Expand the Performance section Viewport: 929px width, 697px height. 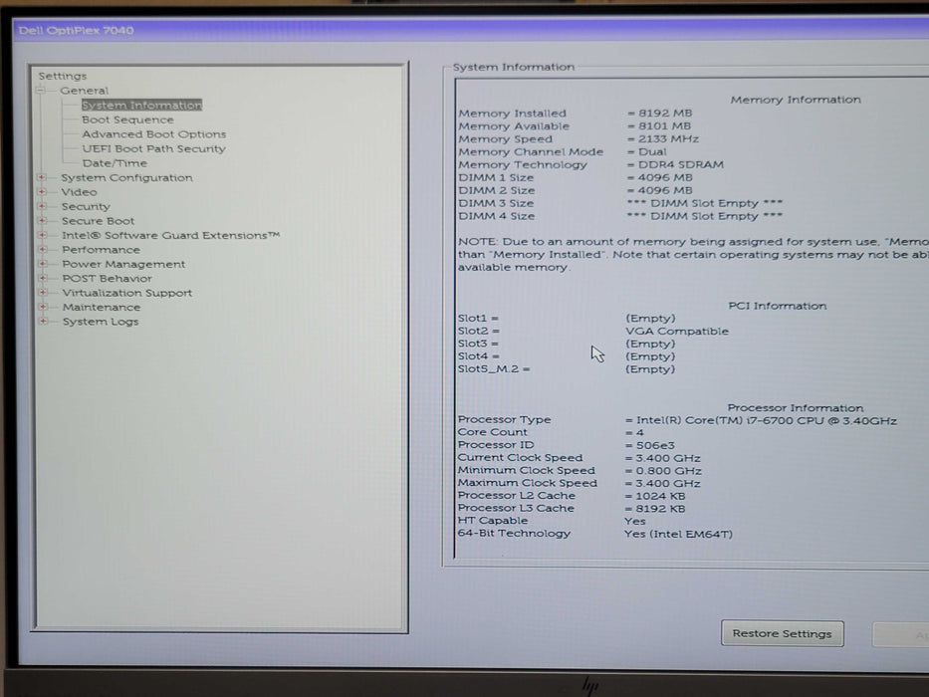[x=42, y=249]
